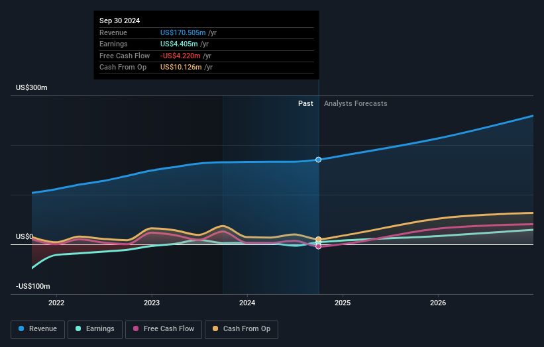Screen dimensions: 544x347
Task: Click the -US$4.220m free cash flow value
Action: [x=180, y=56]
